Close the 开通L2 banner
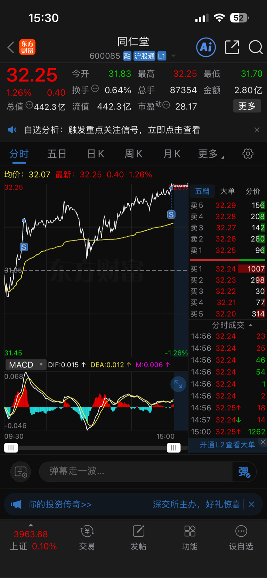The height and width of the screenshot is (578, 267). (263, 442)
